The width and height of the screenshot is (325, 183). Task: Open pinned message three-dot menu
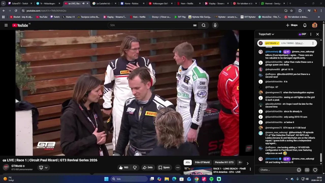pos(313,43)
